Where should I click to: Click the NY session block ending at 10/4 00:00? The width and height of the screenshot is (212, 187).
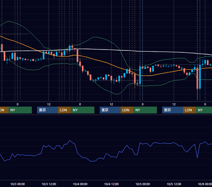[83, 110]
